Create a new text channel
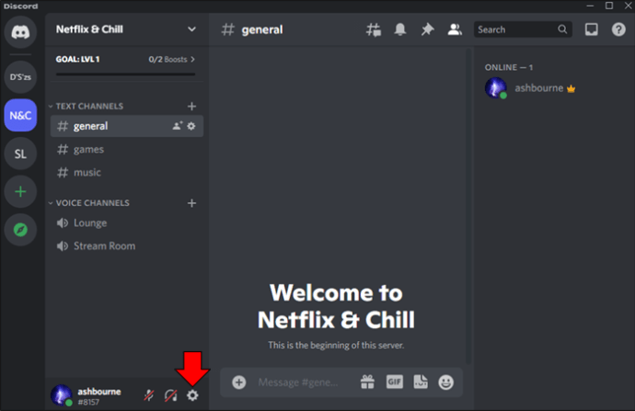 [191, 107]
